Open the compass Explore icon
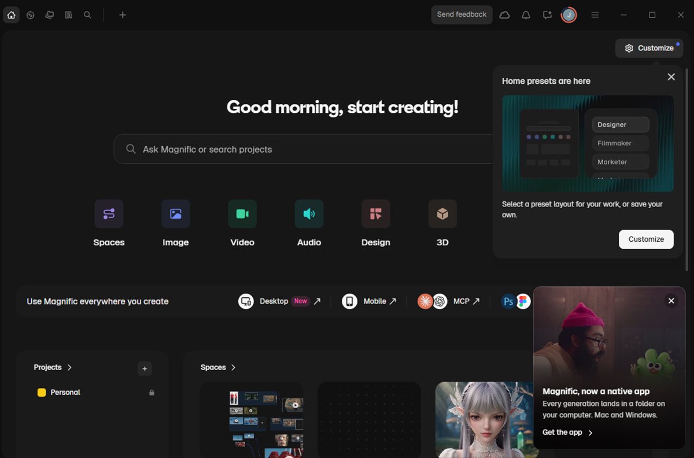Image resolution: width=694 pixels, height=458 pixels. (x=31, y=15)
